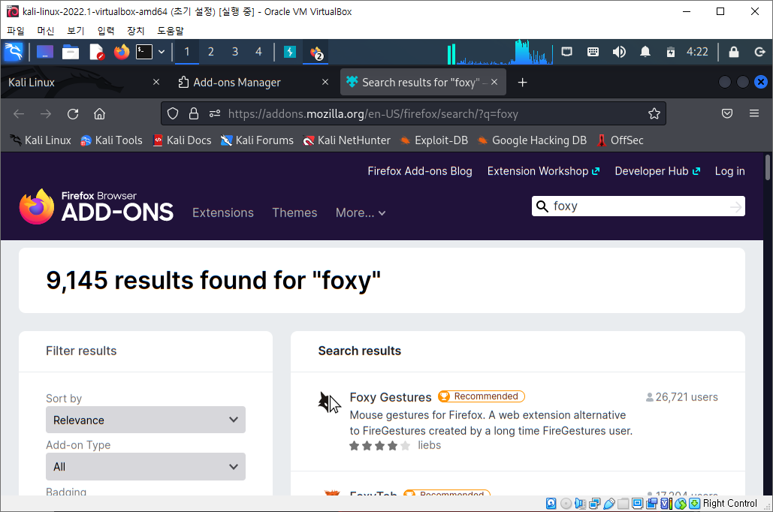Viewport: 773px width, 512px height.
Task: Open Google Hacking DB bookmark
Action: click(x=532, y=140)
